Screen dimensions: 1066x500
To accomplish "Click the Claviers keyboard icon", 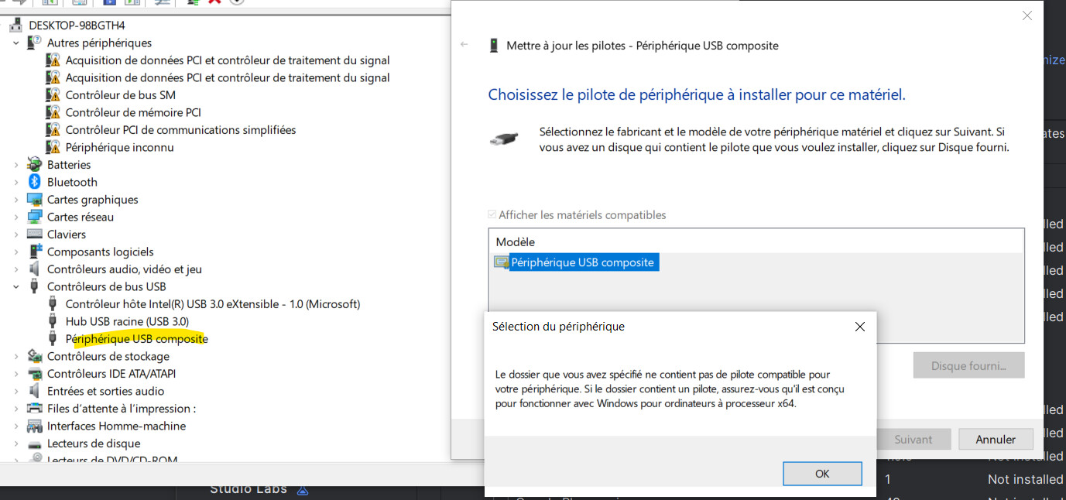I will [x=34, y=235].
